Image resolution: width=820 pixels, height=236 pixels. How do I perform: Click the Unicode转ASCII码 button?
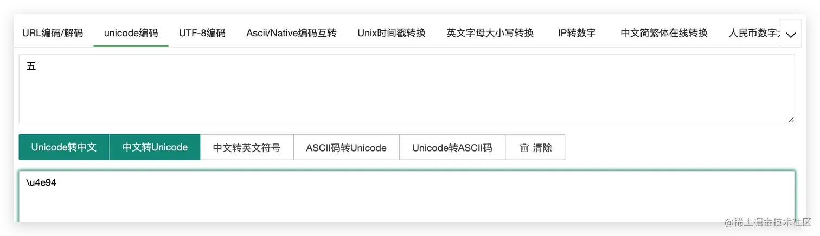click(452, 147)
